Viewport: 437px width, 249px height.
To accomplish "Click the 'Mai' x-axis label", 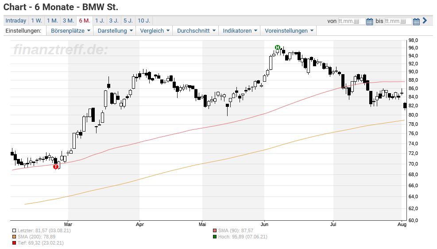I will (202, 224).
